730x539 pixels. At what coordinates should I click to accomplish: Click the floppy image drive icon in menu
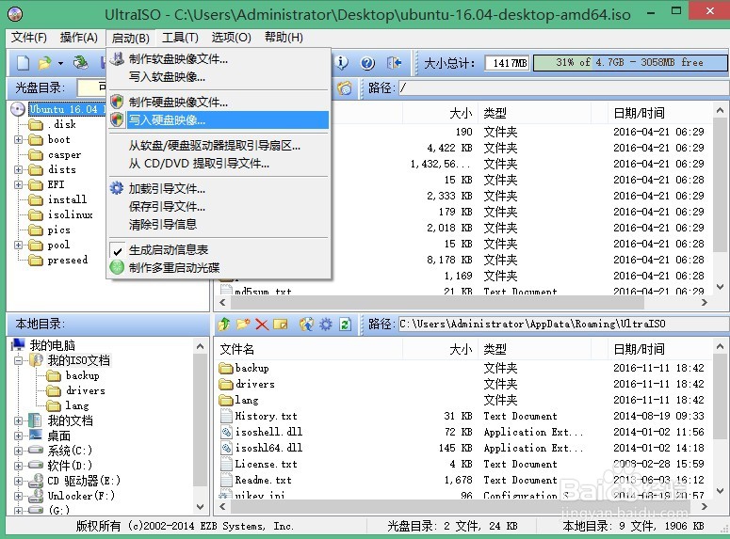point(117,58)
